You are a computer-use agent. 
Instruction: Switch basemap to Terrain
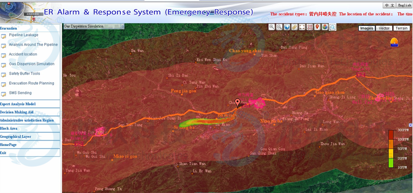pos(401,28)
